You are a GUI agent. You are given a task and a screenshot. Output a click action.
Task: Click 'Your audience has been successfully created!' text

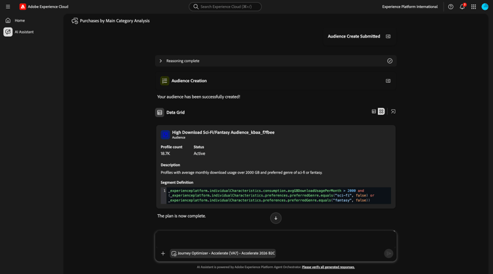point(199,97)
